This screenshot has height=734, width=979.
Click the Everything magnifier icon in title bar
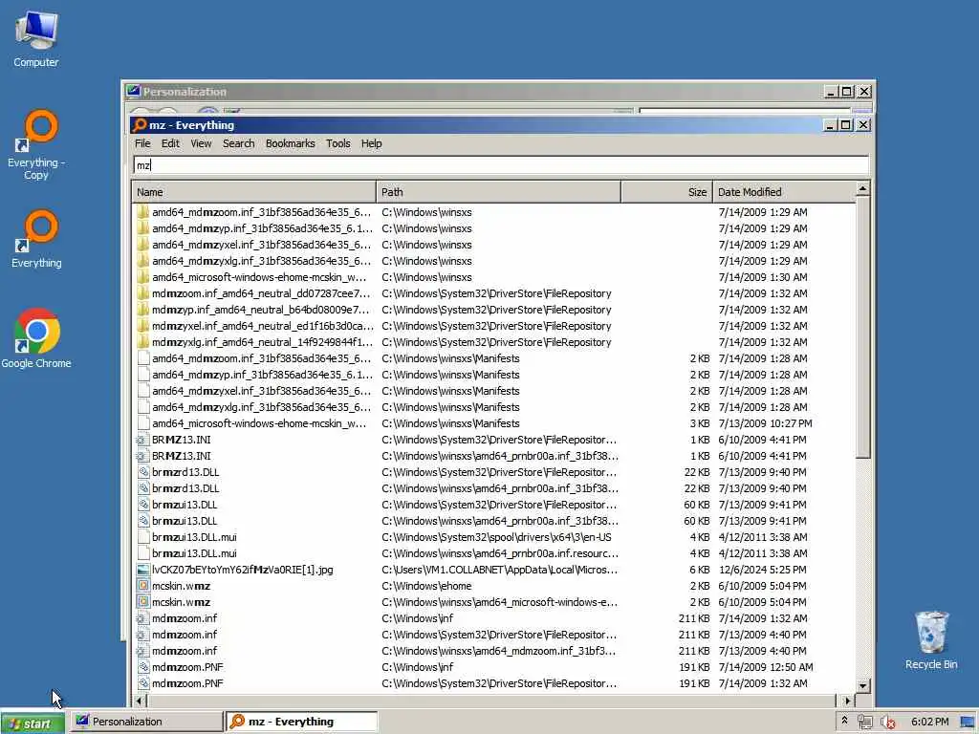click(x=140, y=125)
